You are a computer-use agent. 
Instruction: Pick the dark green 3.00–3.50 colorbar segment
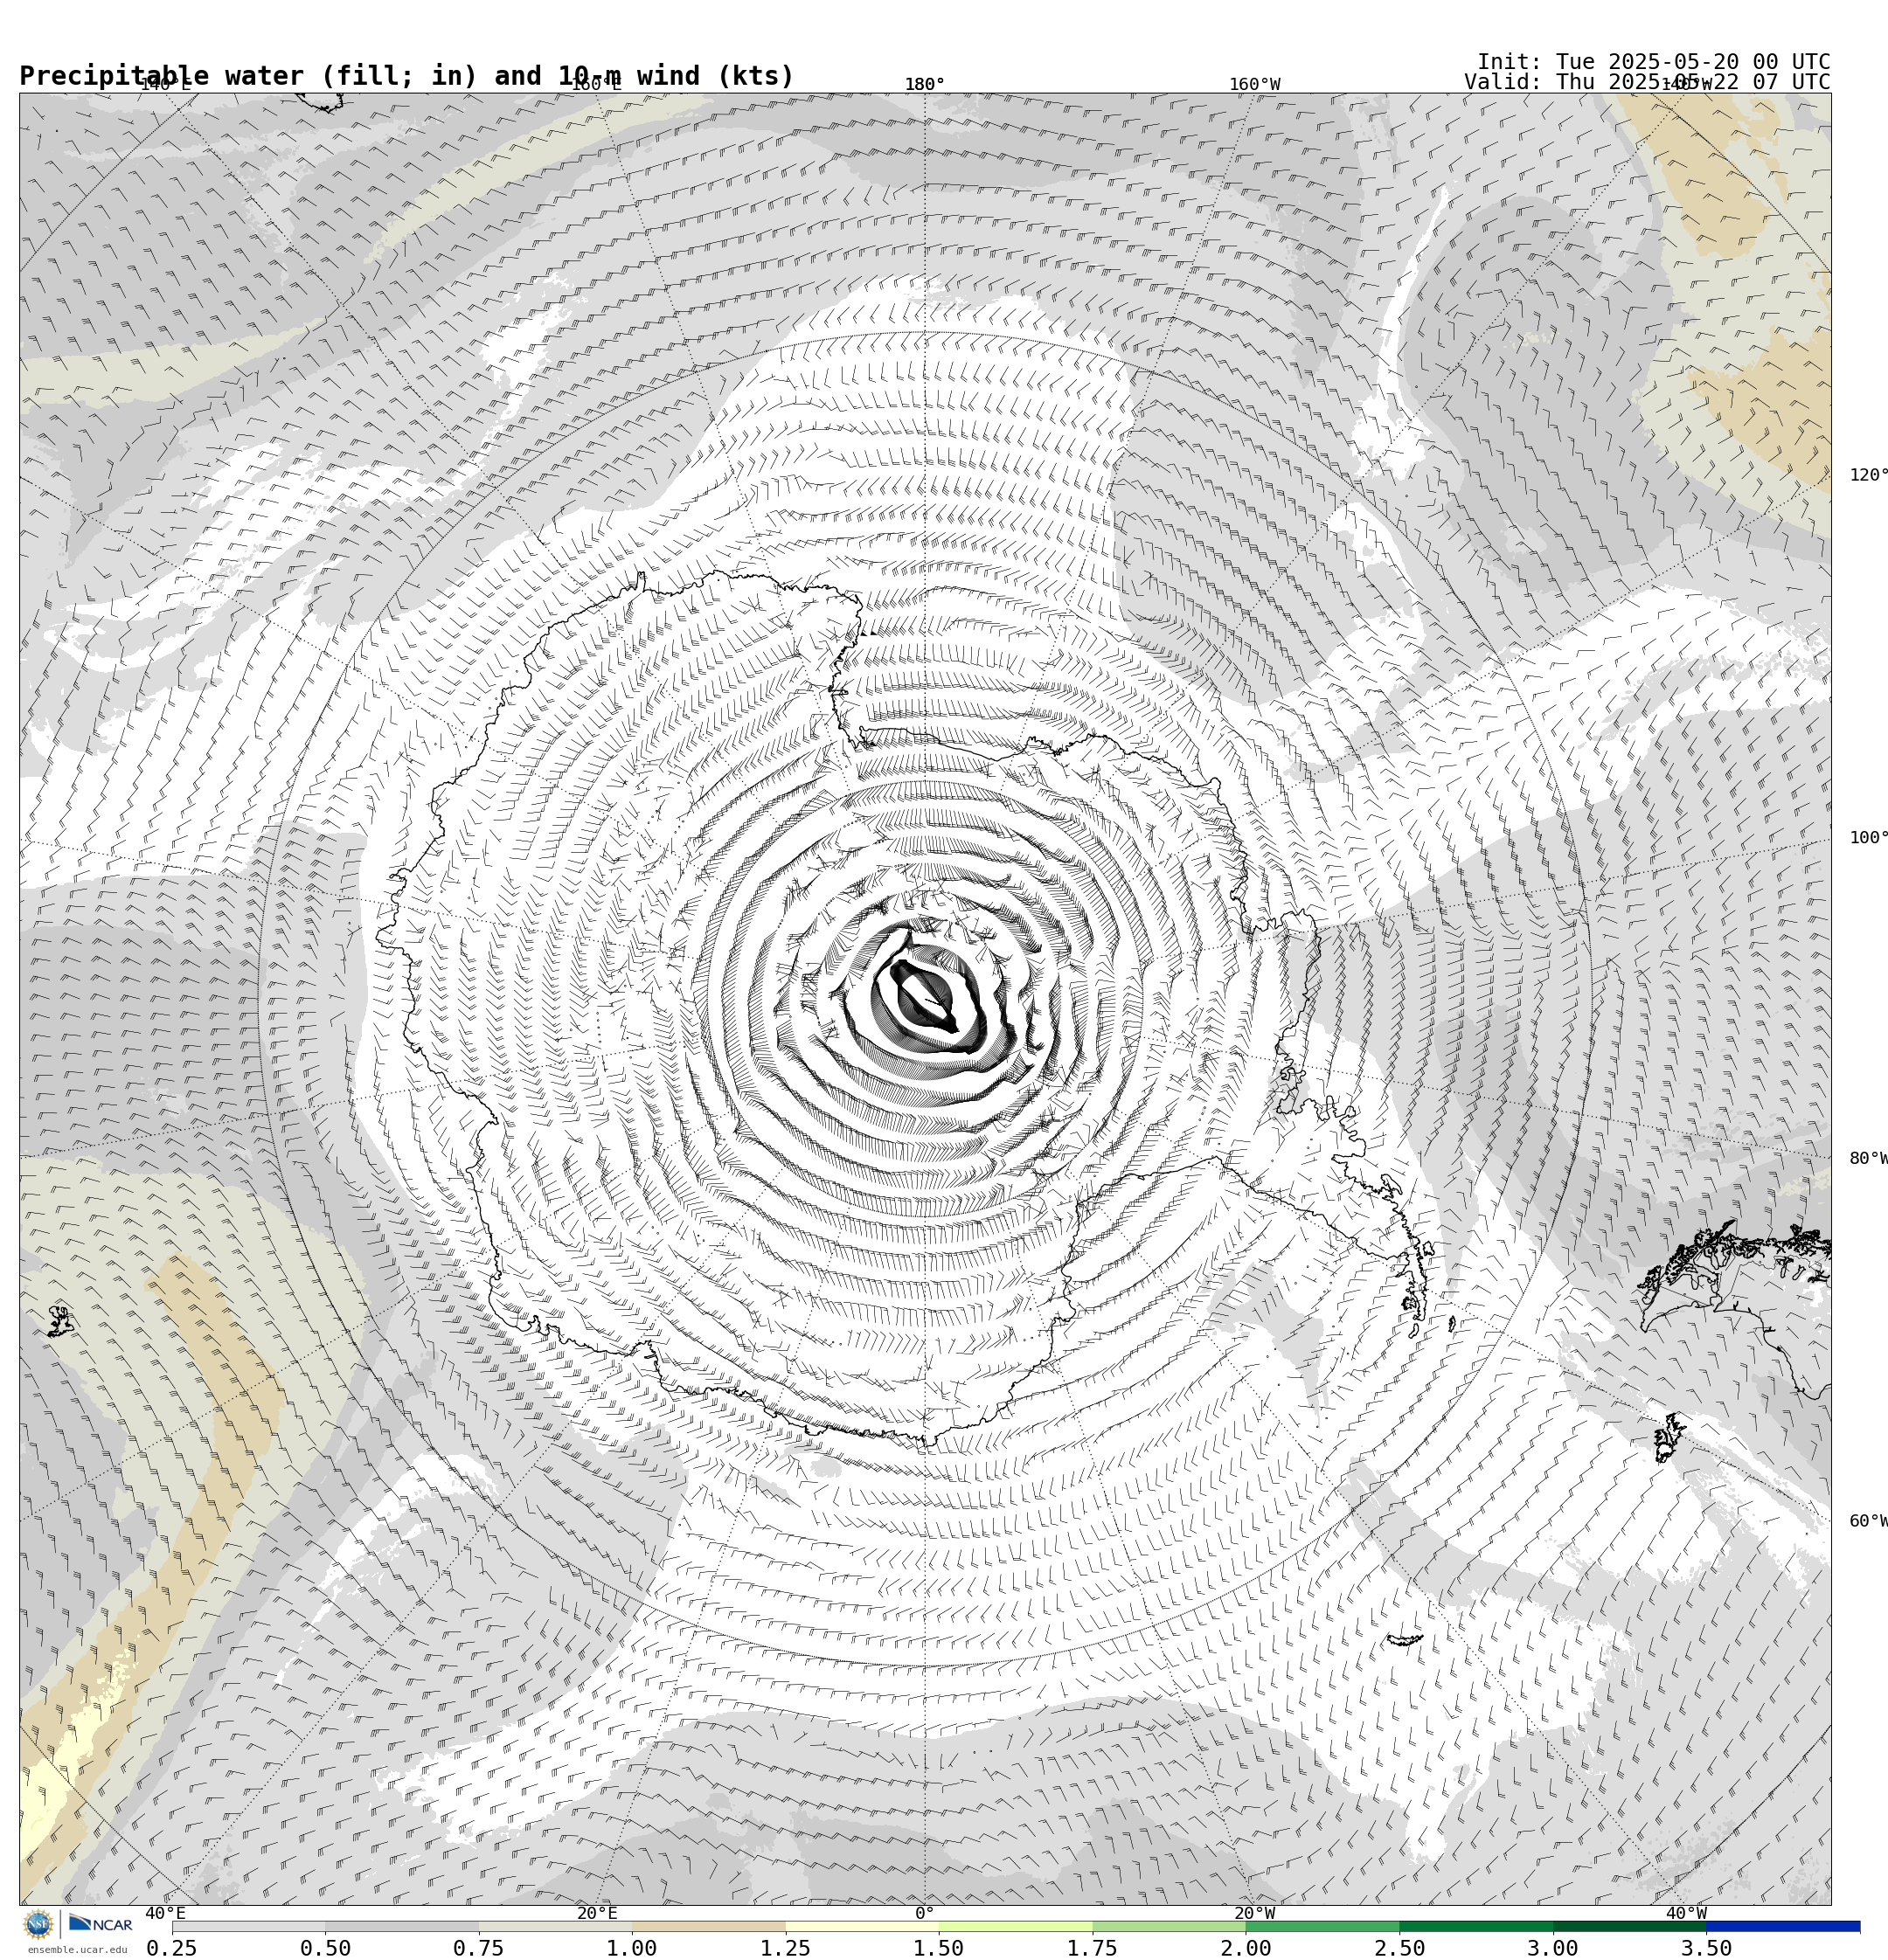pos(1630,1926)
